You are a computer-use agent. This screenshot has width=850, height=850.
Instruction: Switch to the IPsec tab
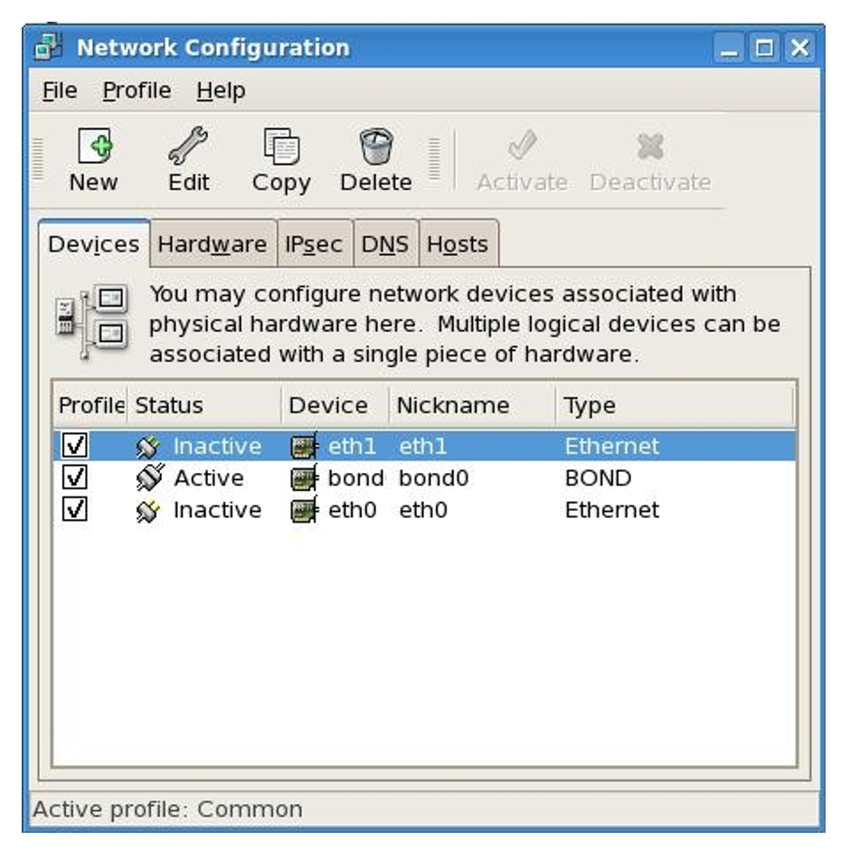(x=314, y=245)
